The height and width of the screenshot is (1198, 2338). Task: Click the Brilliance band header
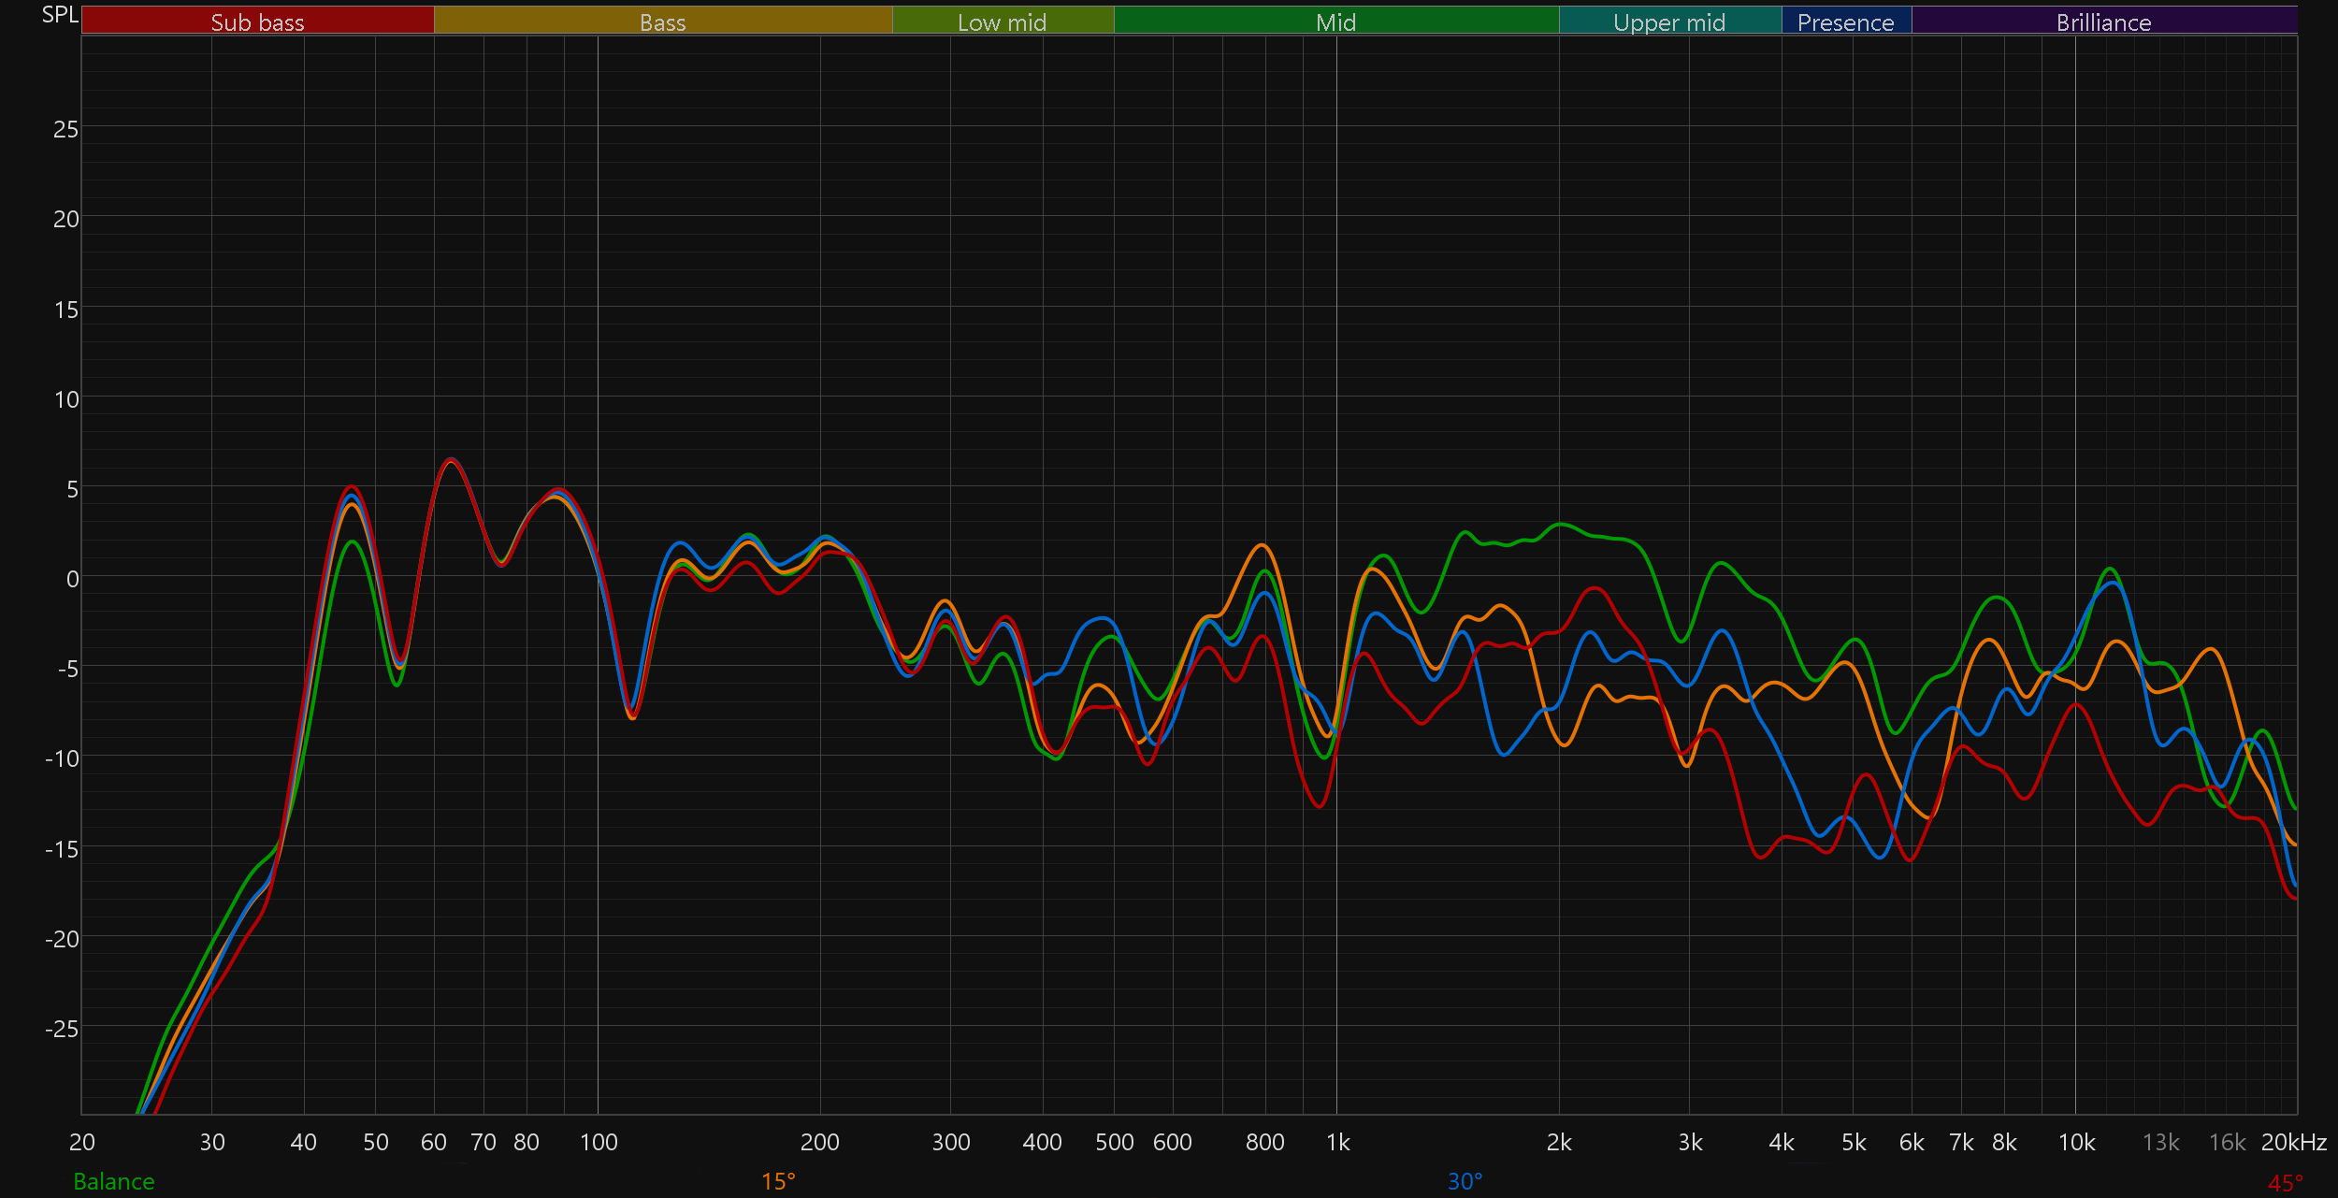(2103, 22)
